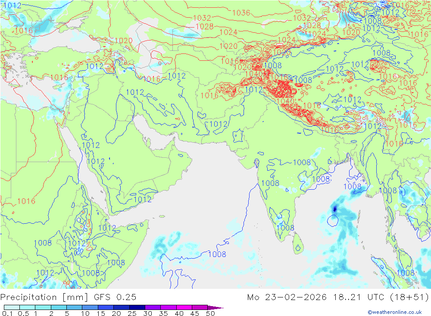The image size is (431, 316).
Task: Click the blue '1012' label over Pakistan
Action: click(x=219, y=124)
